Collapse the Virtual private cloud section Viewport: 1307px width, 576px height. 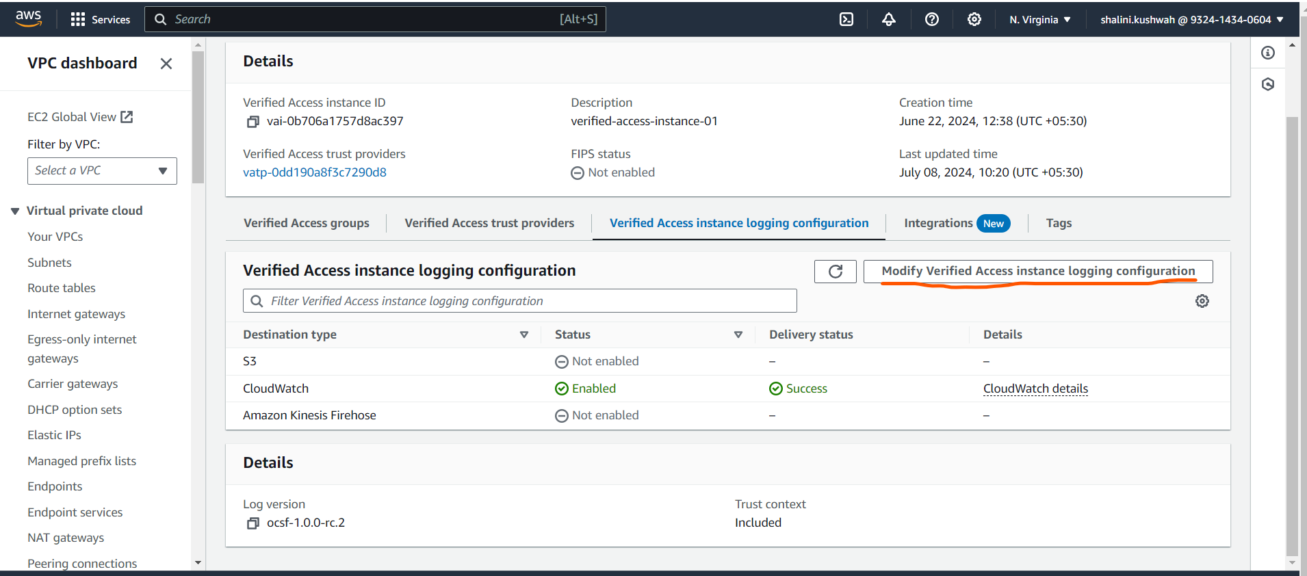(15, 211)
